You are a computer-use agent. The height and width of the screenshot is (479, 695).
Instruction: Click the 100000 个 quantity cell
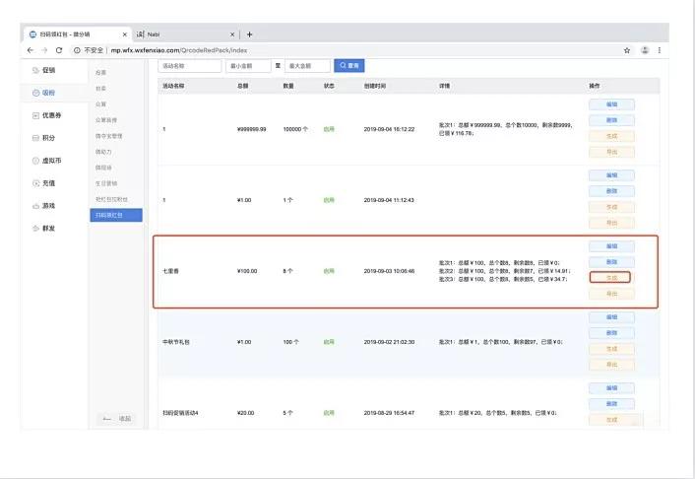coord(295,130)
